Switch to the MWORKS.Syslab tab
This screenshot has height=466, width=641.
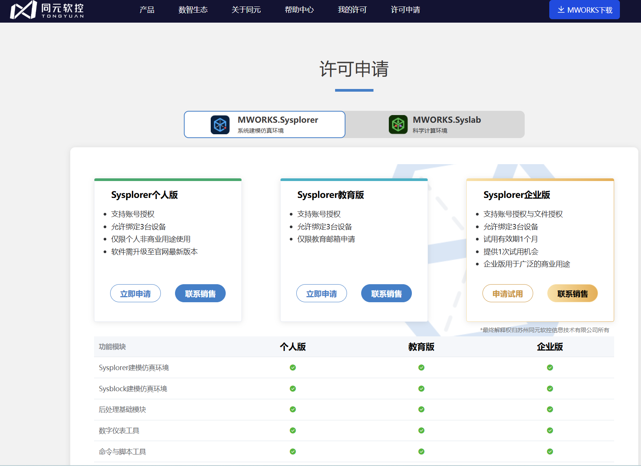[435, 124]
